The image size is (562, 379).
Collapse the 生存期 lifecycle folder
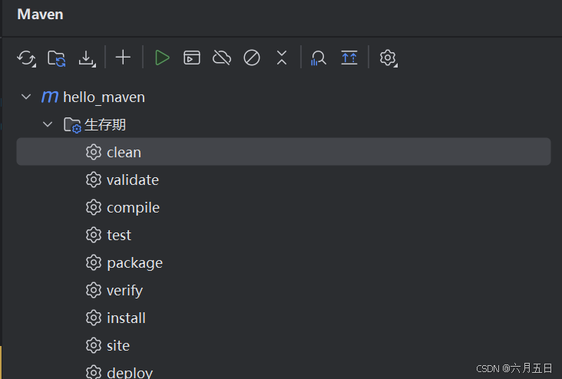point(48,124)
